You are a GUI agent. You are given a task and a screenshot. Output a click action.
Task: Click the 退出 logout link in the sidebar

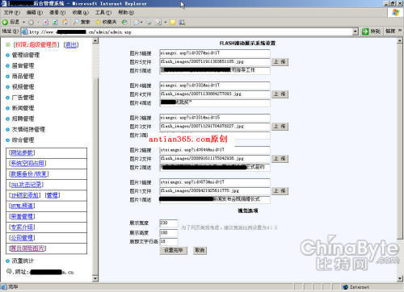point(71,44)
